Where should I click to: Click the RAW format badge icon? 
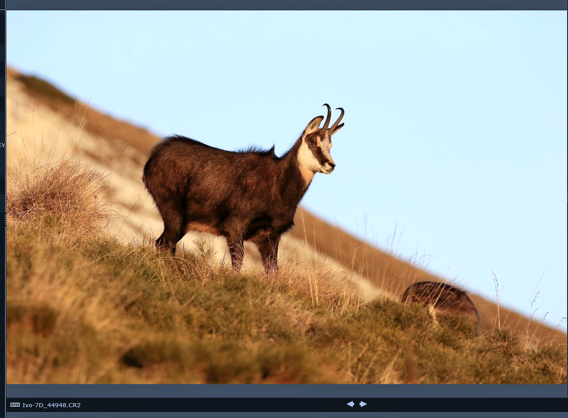[15, 405]
